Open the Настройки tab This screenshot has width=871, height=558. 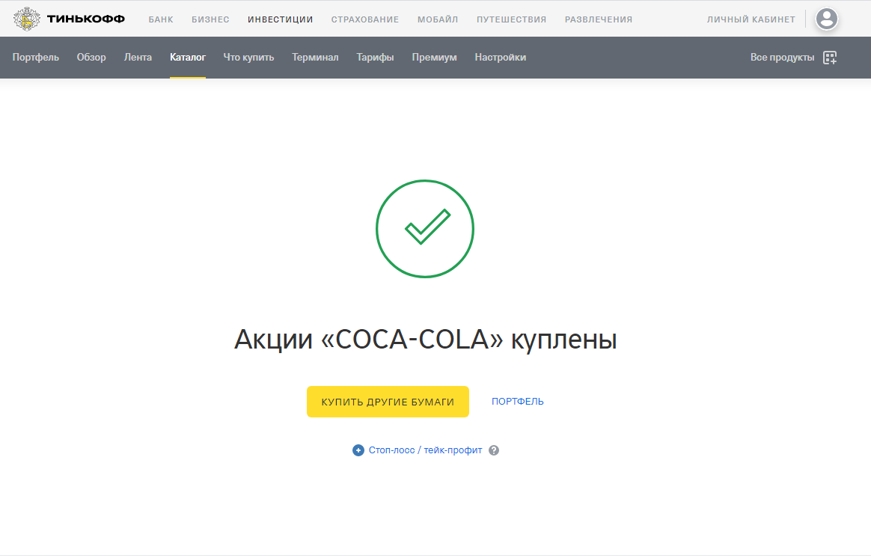[501, 57]
